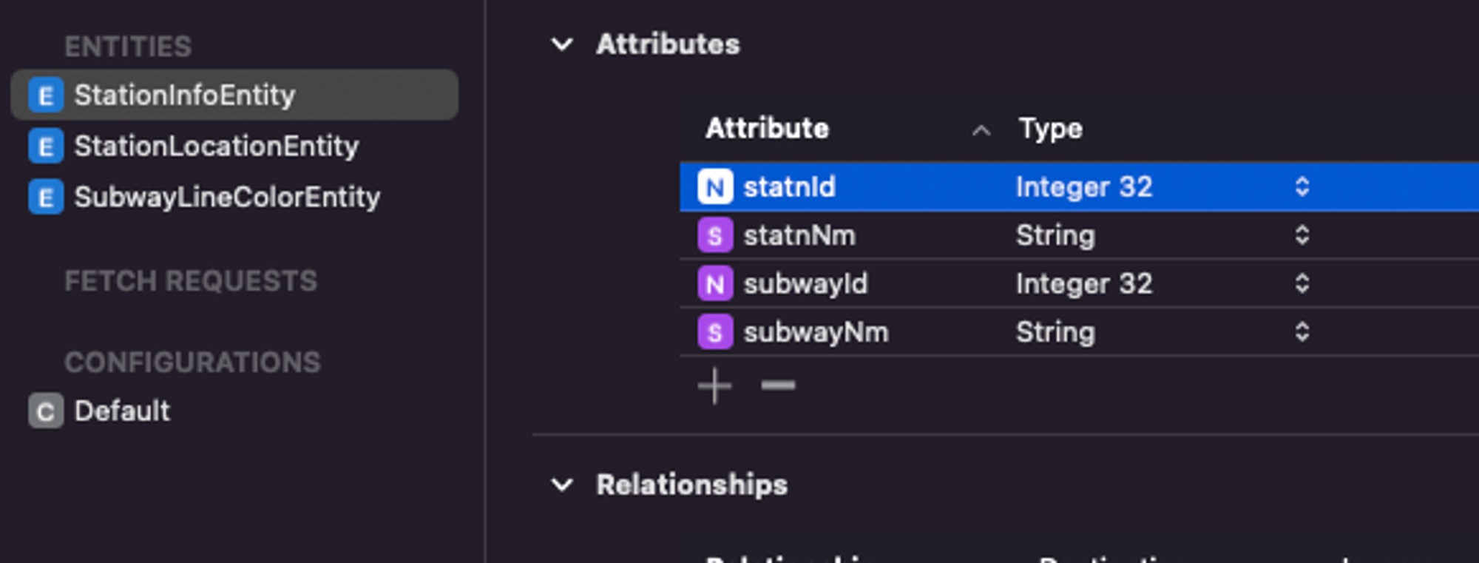Click the Default configuration C icon
Viewport: 1479px width, 563px height.
46,411
